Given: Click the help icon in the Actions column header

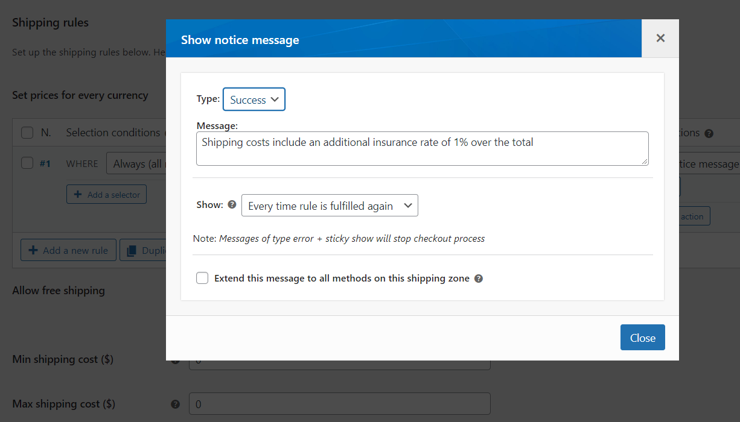Looking at the screenshot, I should point(709,133).
